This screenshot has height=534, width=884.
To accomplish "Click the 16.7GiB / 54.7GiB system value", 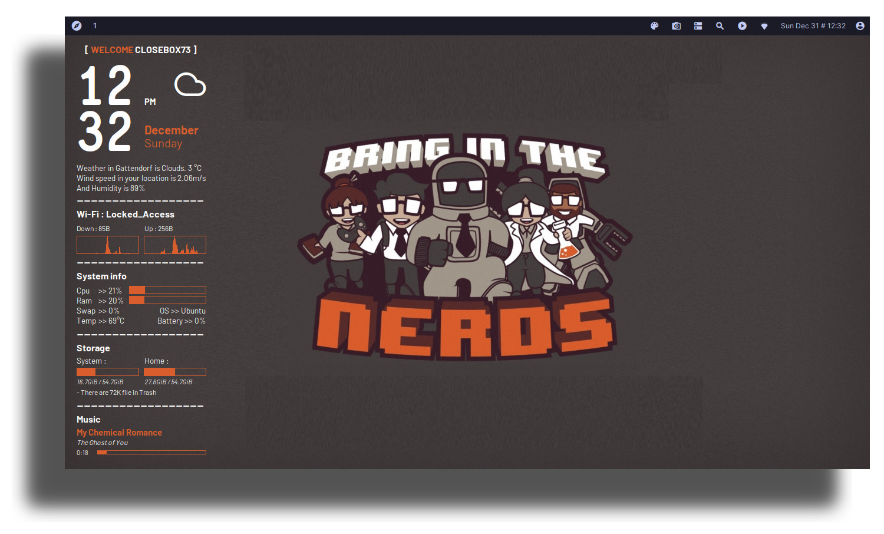I will point(100,382).
